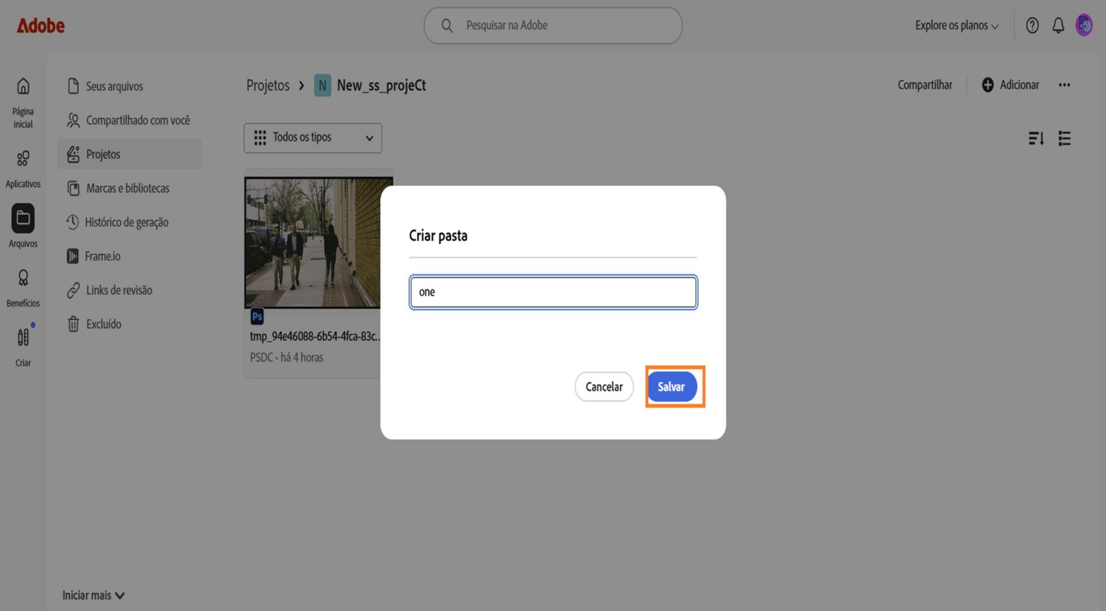Select Projetos in the sidebar
The width and height of the screenshot is (1106, 611).
point(130,154)
